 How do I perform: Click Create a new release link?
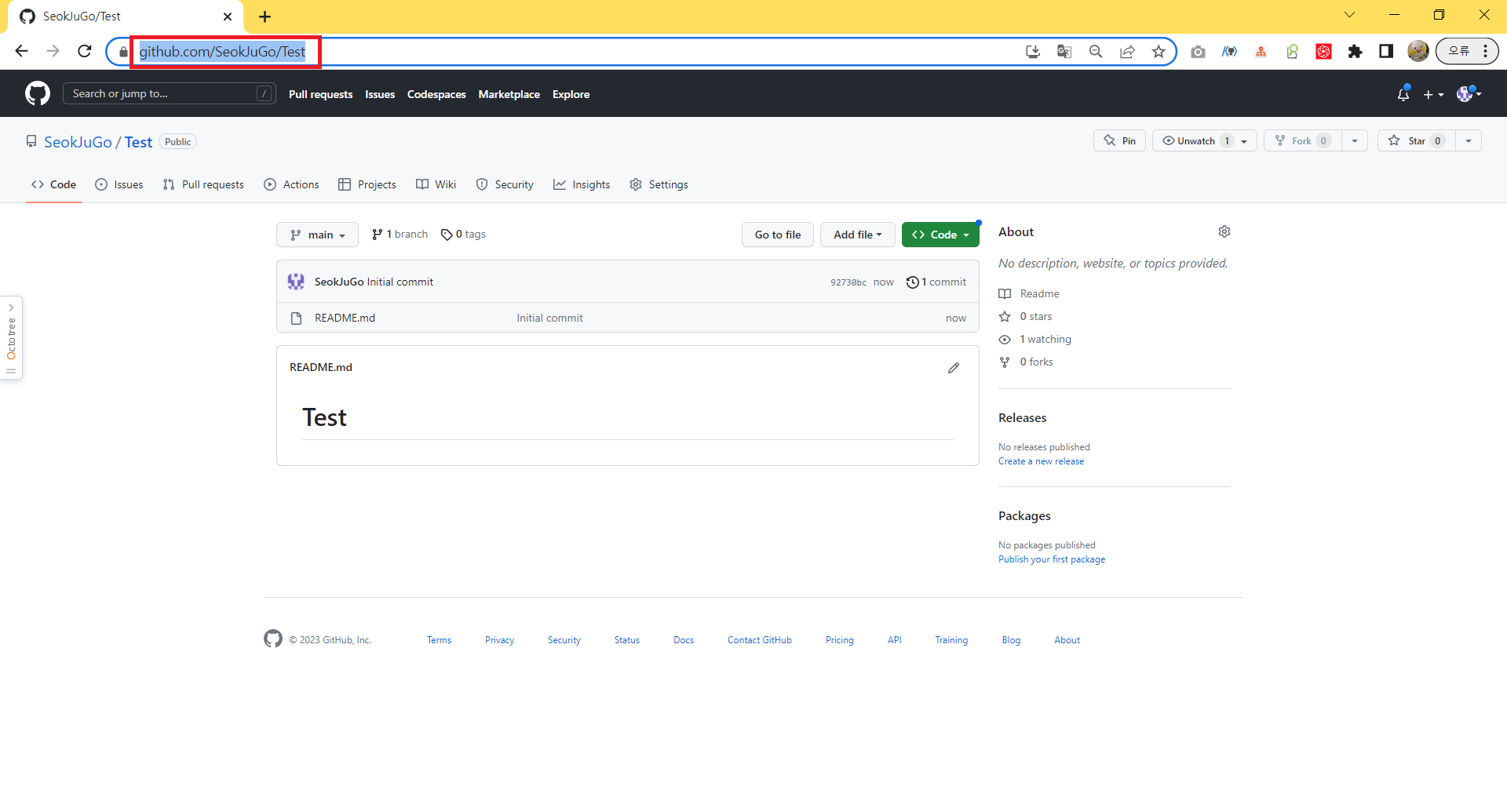(x=1041, y=461)
